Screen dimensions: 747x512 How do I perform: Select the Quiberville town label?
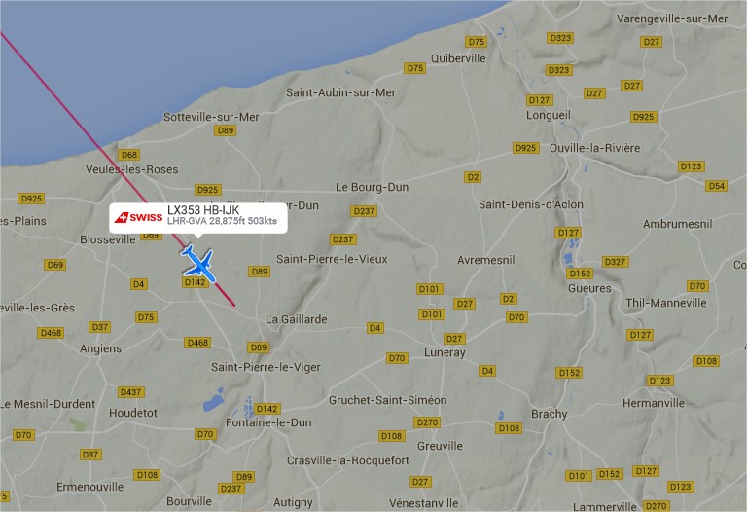pyautogui.click(x=458, y=58)
